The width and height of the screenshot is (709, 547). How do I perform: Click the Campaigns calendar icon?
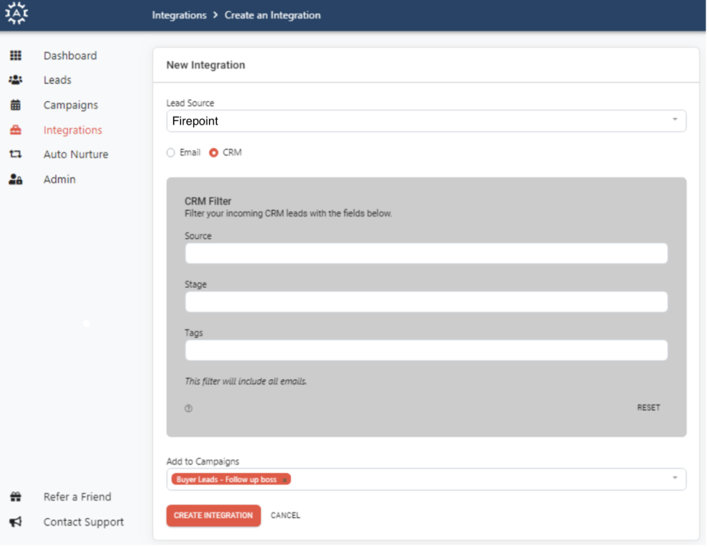(16, 105)
